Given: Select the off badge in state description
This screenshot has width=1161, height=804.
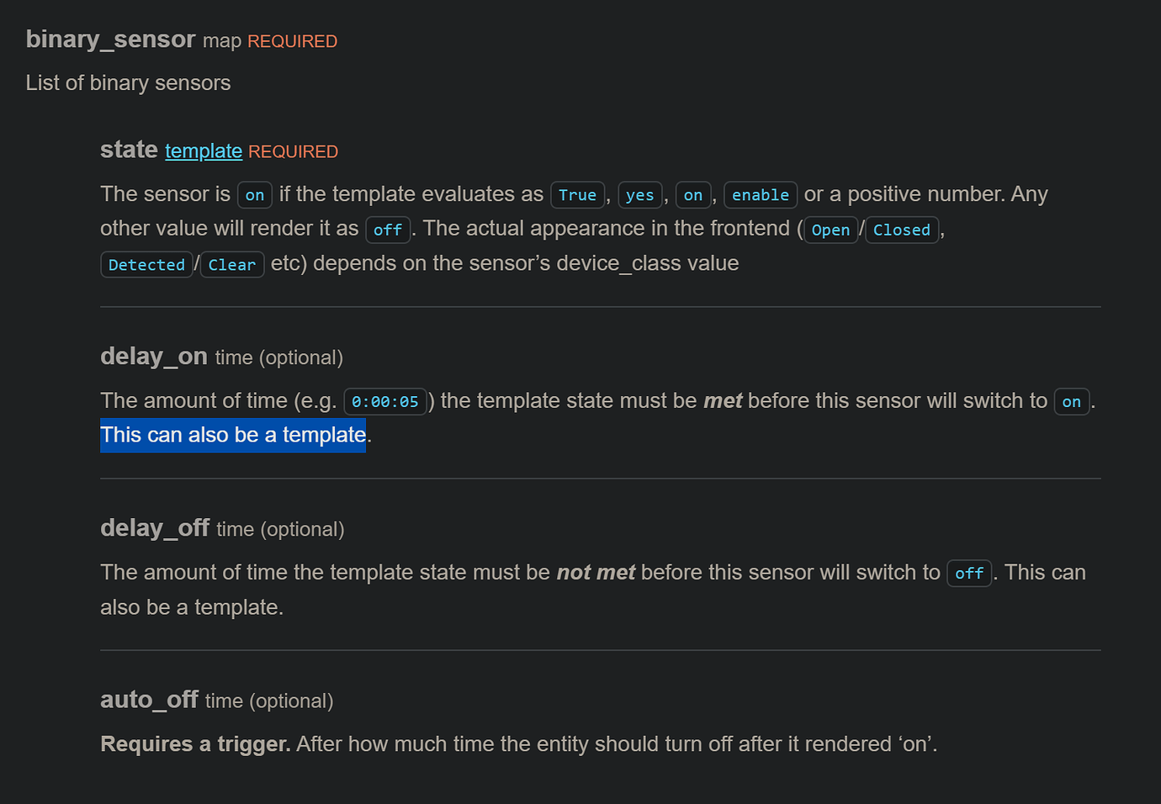Looking at the screenshot, I should point(388,230).
